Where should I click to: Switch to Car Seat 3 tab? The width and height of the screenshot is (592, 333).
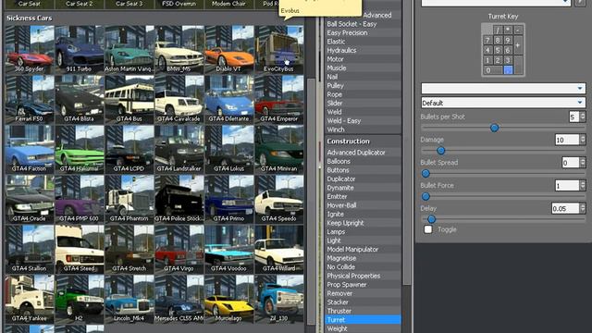click(x=129, y=4)
